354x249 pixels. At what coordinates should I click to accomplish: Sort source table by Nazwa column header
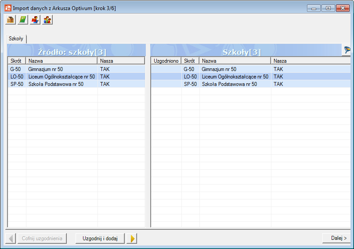coord(61,61)
